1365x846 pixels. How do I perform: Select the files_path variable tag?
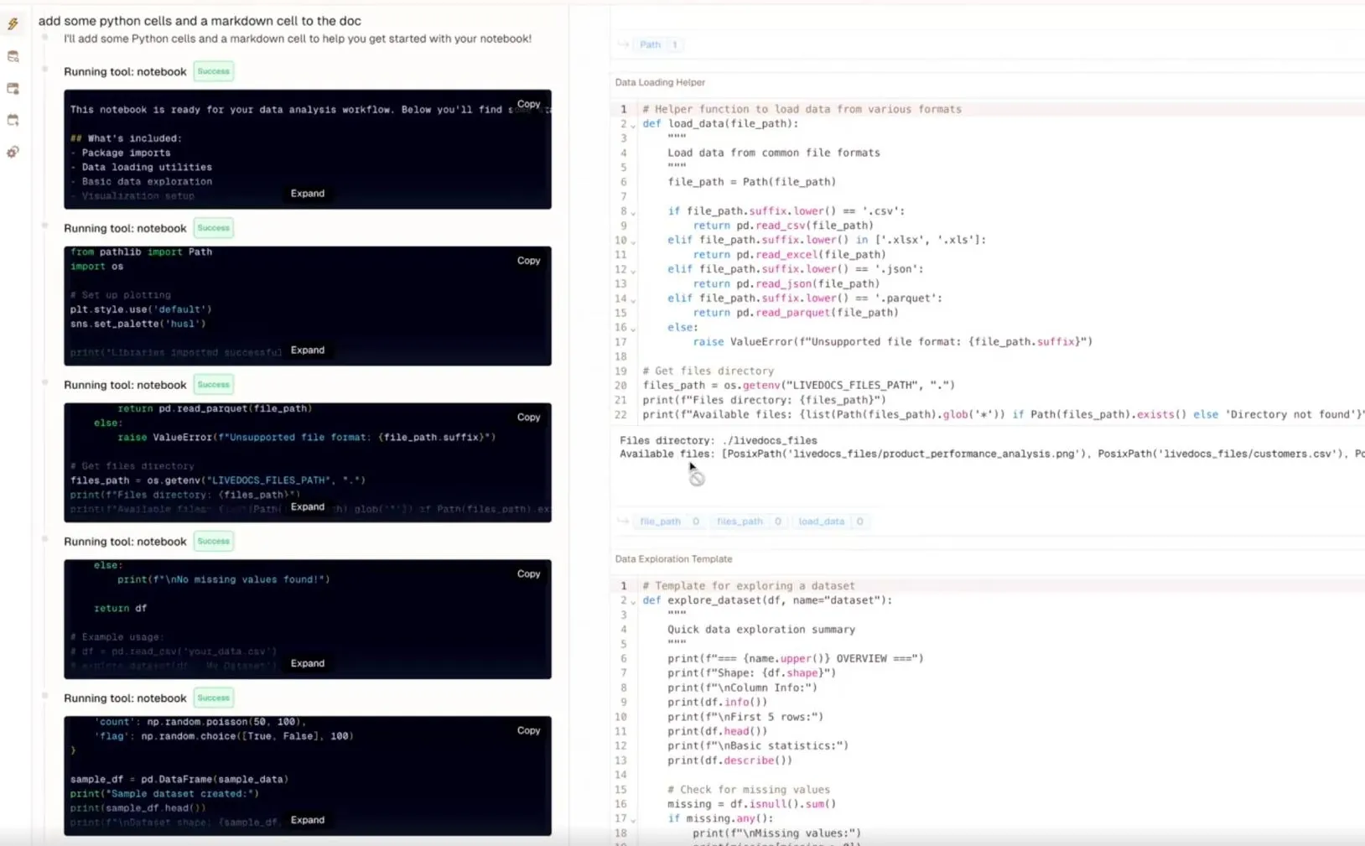740,522
